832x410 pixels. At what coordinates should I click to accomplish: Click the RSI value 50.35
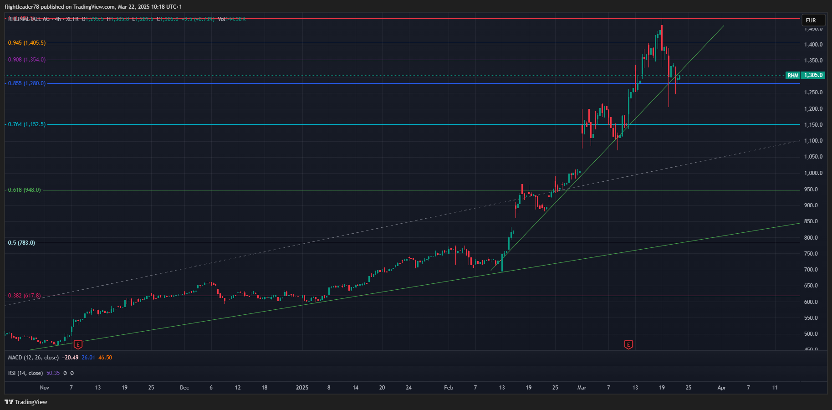point(53,373)
